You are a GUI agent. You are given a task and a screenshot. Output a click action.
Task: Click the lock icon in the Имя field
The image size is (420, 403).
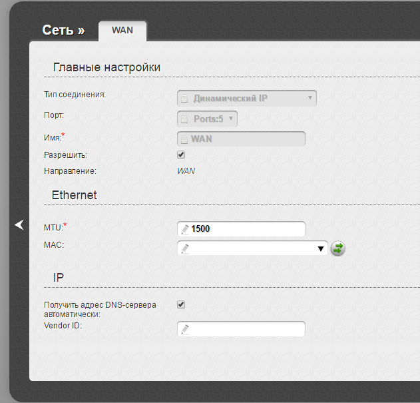point(184,139)
